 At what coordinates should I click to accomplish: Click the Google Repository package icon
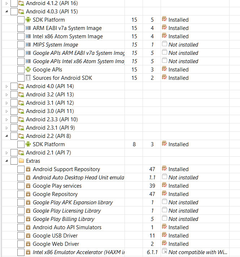click(28, 194)
